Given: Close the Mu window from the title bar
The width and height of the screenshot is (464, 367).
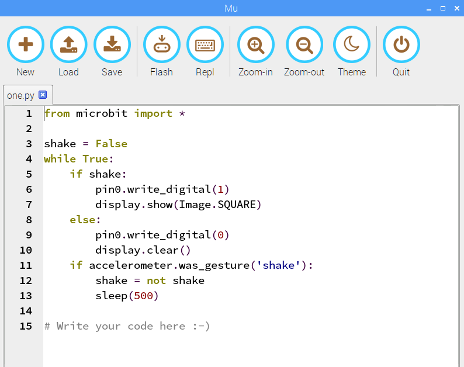Looking at the screenshot, I should point(456,8).
